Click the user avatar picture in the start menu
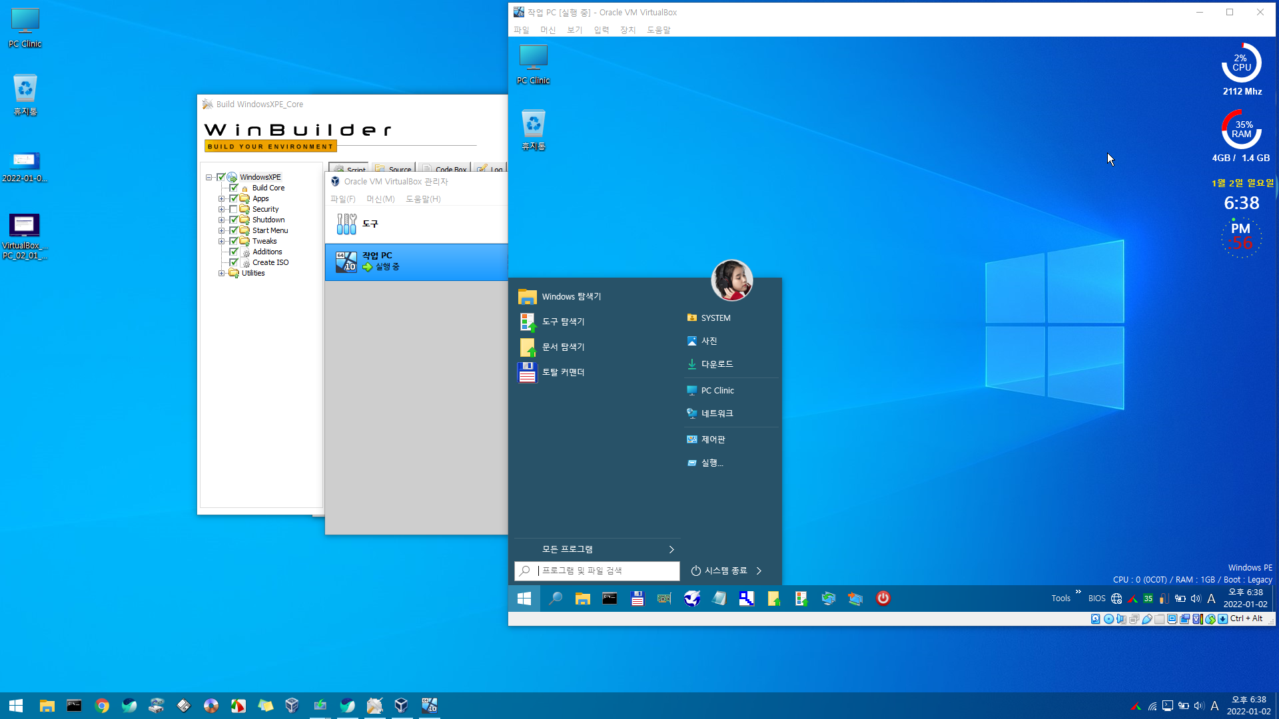This screenshot has height=719, width=1279. (731, 280)
